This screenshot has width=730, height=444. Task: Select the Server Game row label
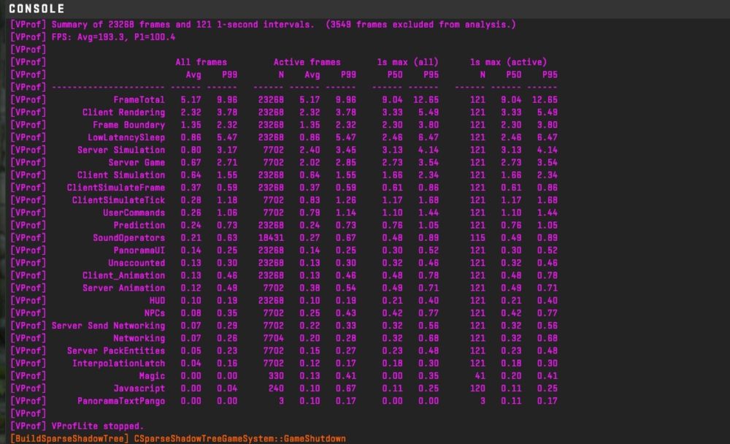point(137,163)
